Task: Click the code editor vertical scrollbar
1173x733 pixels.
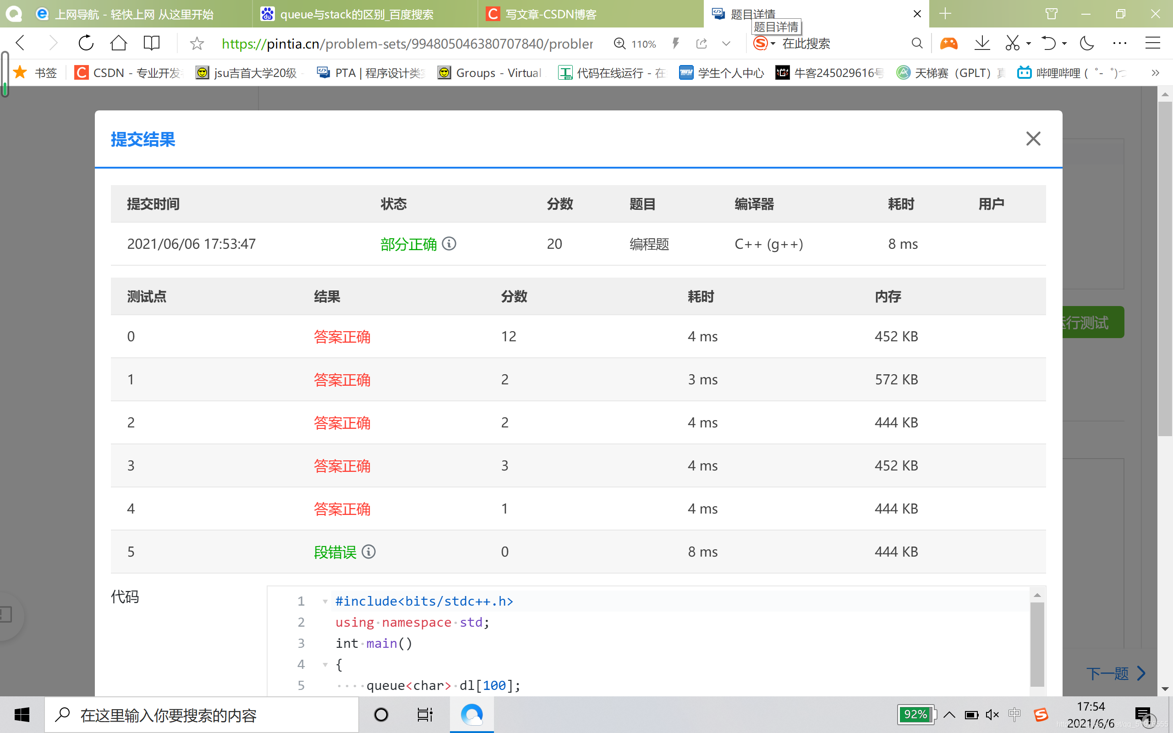Action: click(x=1037, y=644)
